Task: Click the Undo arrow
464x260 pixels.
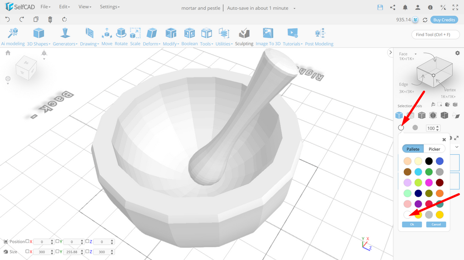Action: (8, 19)
